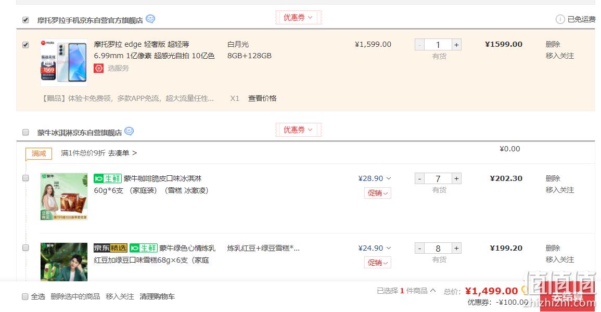Open the 摩托罗拉 edge phone thumbnail
The image size is (601, 312).
pos(64,62)
